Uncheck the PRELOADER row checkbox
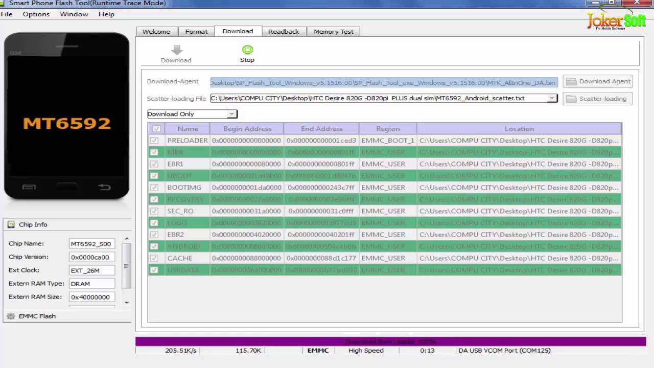Viewport: 654px width, 368px height. (154, 141)
